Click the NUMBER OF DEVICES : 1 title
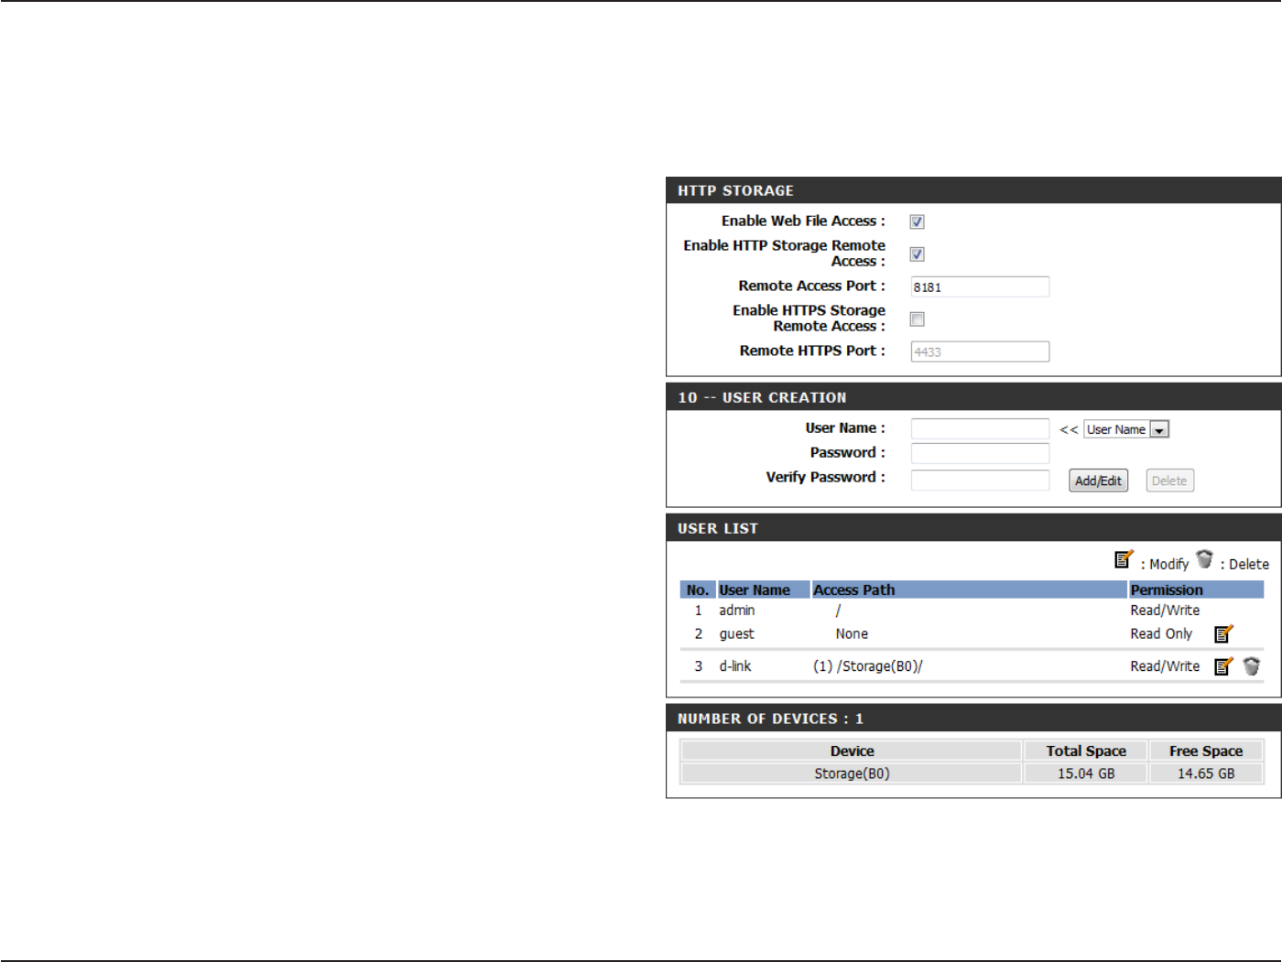The image size is (1282, 962). pos(770,719)
